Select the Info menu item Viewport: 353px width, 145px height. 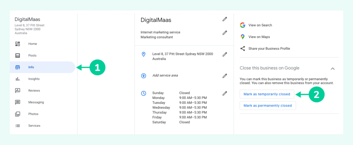(42, 67)
